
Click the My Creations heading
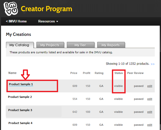tap(18, 34)
